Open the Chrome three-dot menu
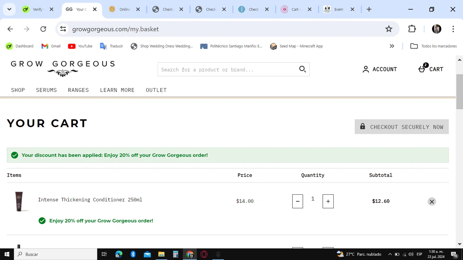Image resolution: width=463 pixels, height=260 pixels. pos(453,29)
